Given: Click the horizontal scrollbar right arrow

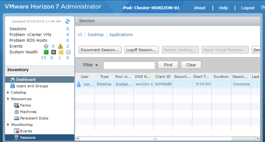Looking at the screenshot, I should click(257, 138).
